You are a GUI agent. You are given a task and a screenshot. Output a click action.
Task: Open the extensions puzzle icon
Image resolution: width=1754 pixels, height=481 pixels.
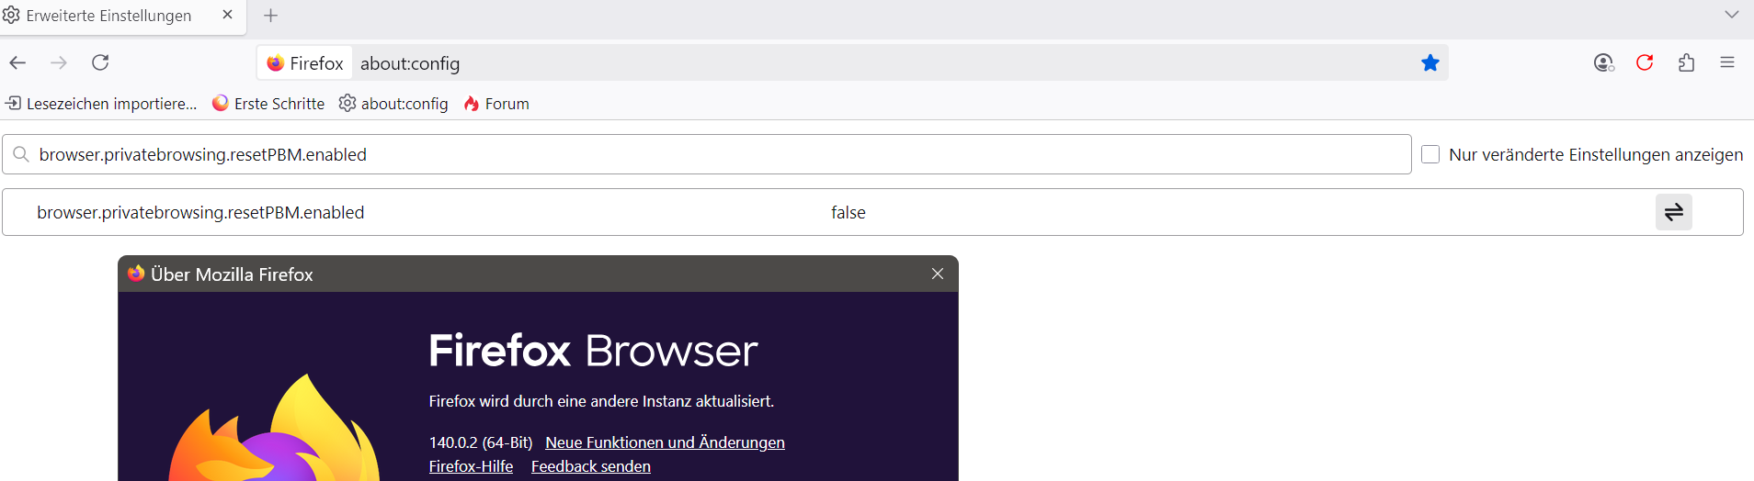pos(1686,62)
